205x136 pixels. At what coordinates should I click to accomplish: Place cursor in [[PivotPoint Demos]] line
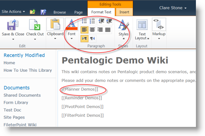click(82, 107)
